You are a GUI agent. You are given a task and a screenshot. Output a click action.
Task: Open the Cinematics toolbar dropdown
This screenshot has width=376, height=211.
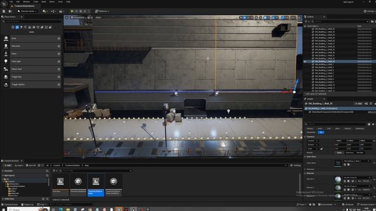click(61, 11)
